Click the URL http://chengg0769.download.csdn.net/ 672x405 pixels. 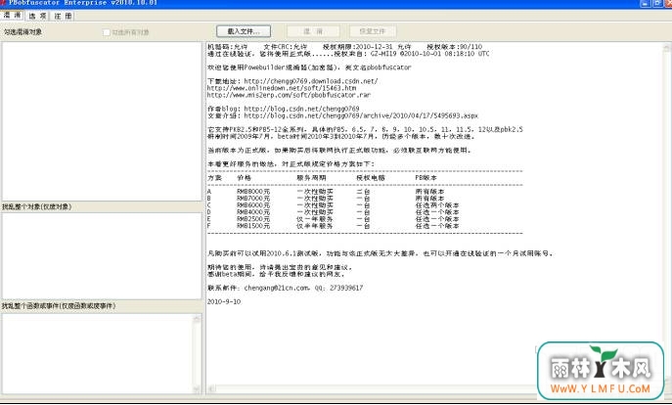311,81
